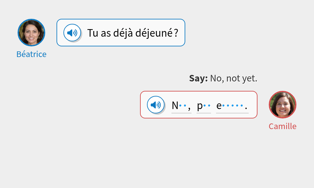314x188 pixels.
Task: Select Béatrice's profile picture
Action: (x=31, y=32)
